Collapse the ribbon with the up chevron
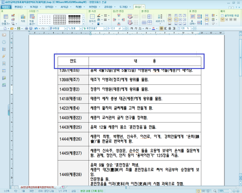This screenshot has height=193, width=242. tap(231, 8)
